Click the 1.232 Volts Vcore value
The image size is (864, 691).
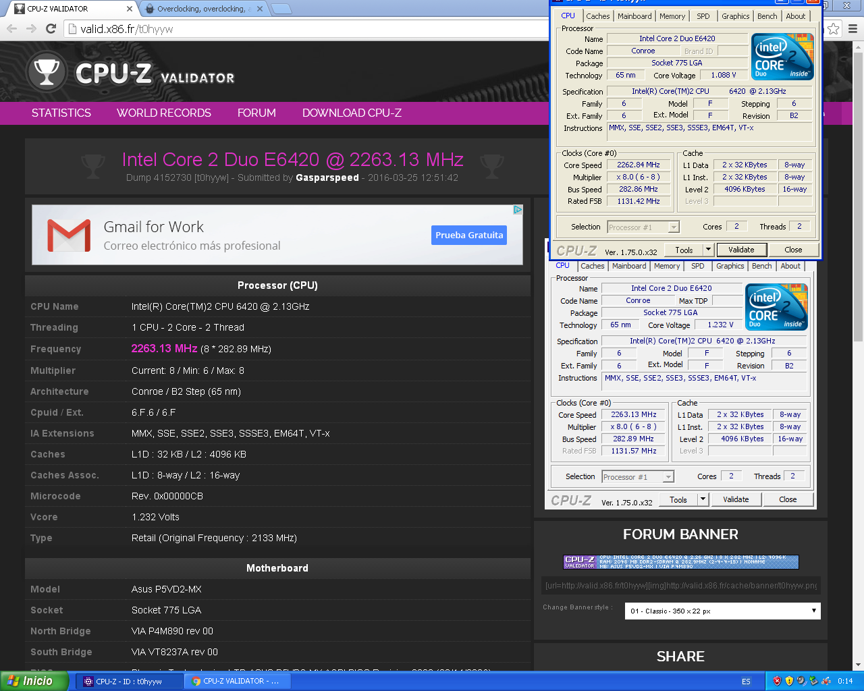click(155, 517)
